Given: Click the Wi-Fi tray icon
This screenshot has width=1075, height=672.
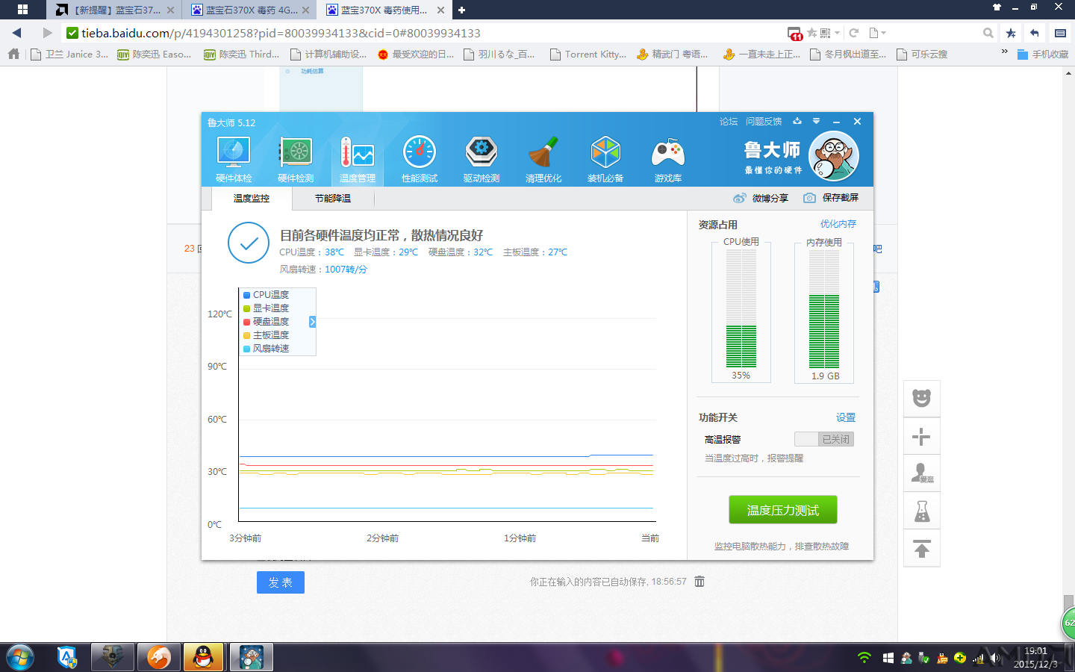Looking at the screenshot, I should (x=864, y=658).
